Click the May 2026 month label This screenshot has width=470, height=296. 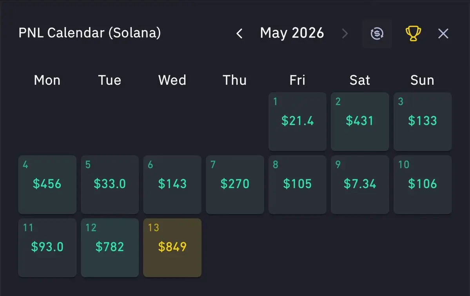point(292,33)
